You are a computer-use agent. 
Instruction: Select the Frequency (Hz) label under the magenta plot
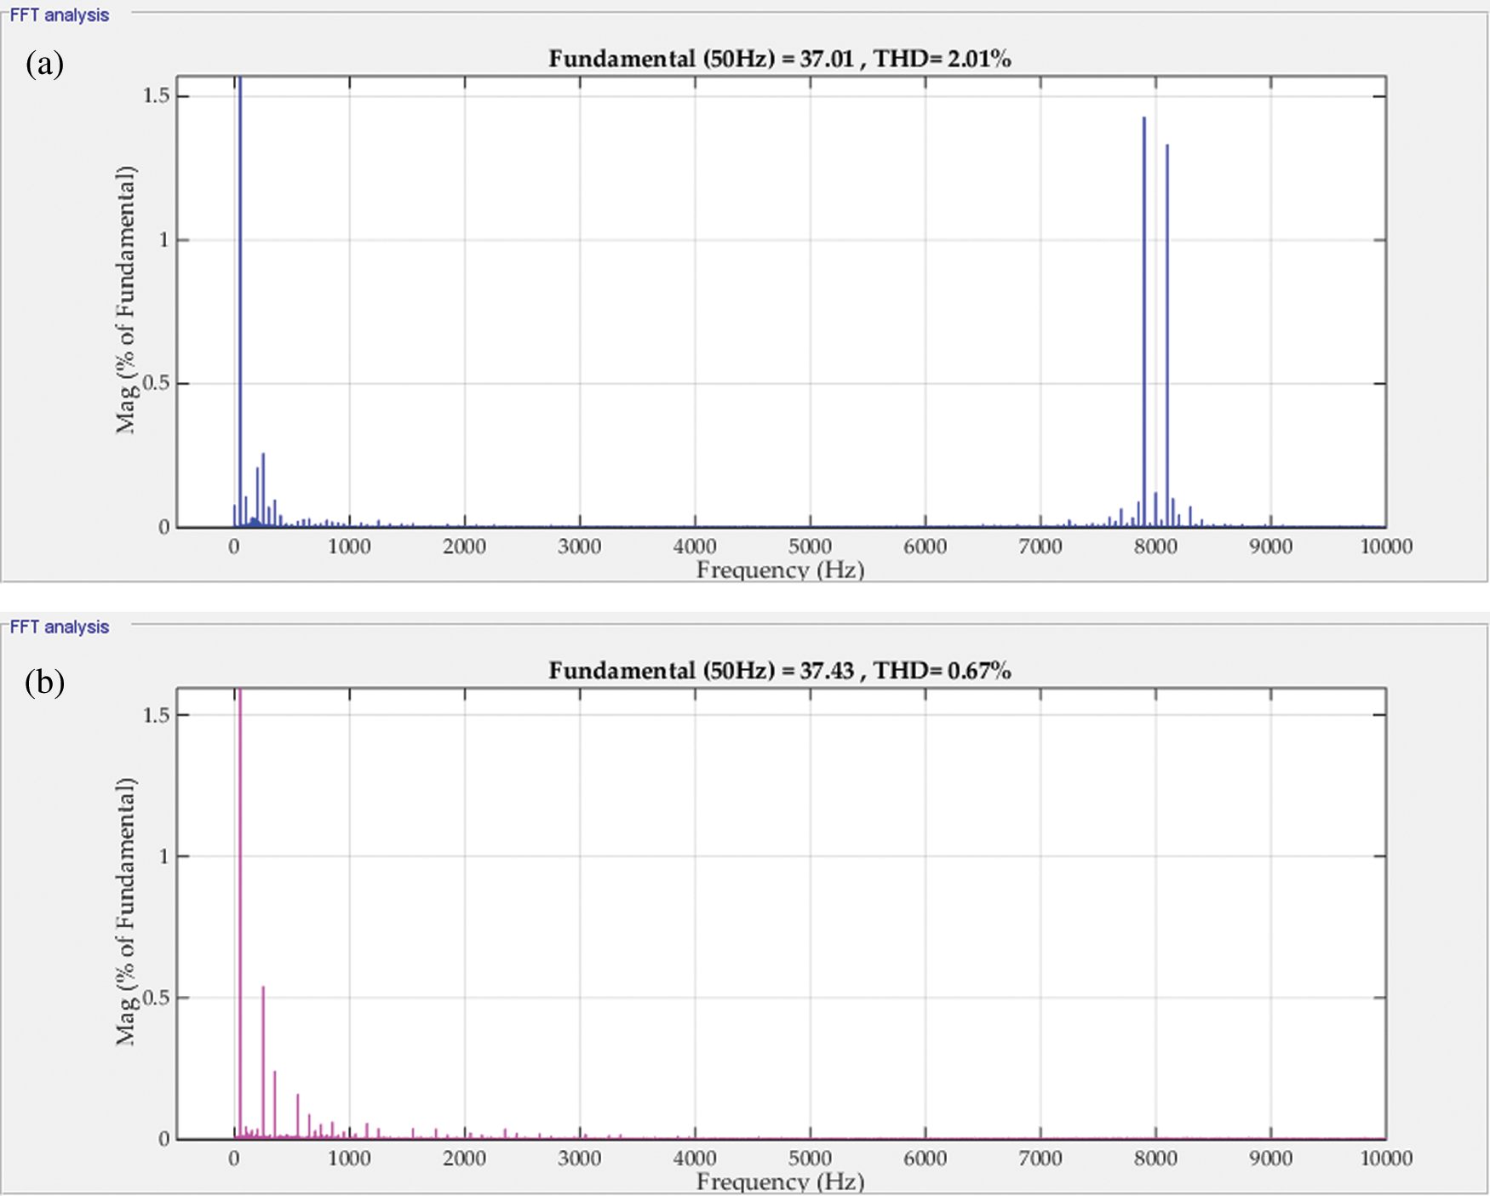pyautogui.click(x=780, y=1182)
